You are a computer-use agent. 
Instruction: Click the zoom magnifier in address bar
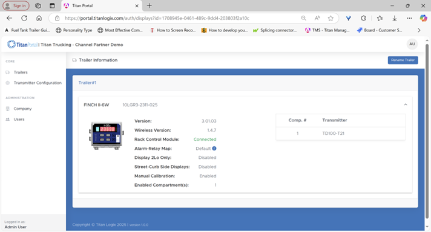303,18
